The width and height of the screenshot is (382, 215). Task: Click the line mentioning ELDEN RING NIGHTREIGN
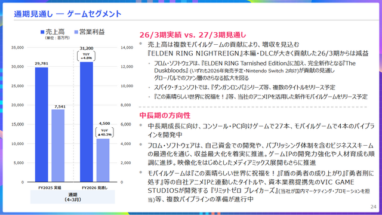tap(258, 53)
